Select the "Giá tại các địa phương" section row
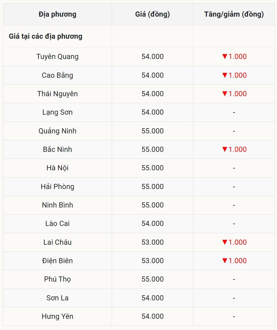Screen dimensions: 277x330 46,37
